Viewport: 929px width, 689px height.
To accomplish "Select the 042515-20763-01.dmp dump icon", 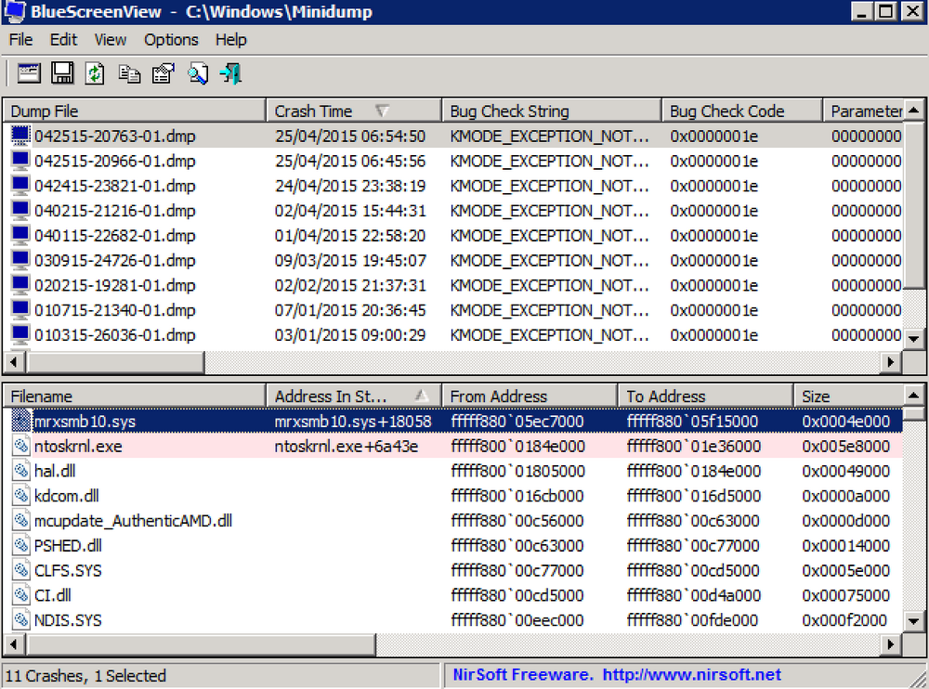I will 20,136.
